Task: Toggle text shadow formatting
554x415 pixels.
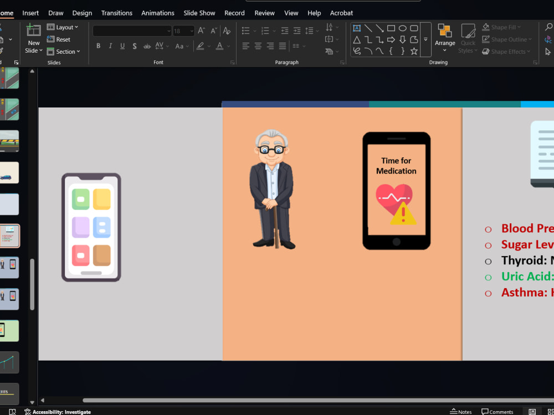Action: [135, 46]
